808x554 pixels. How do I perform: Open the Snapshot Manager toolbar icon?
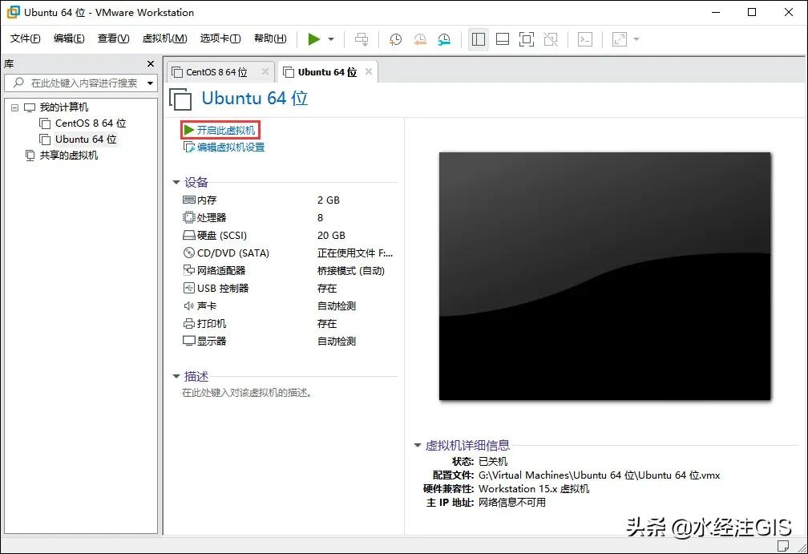(443, 38)
